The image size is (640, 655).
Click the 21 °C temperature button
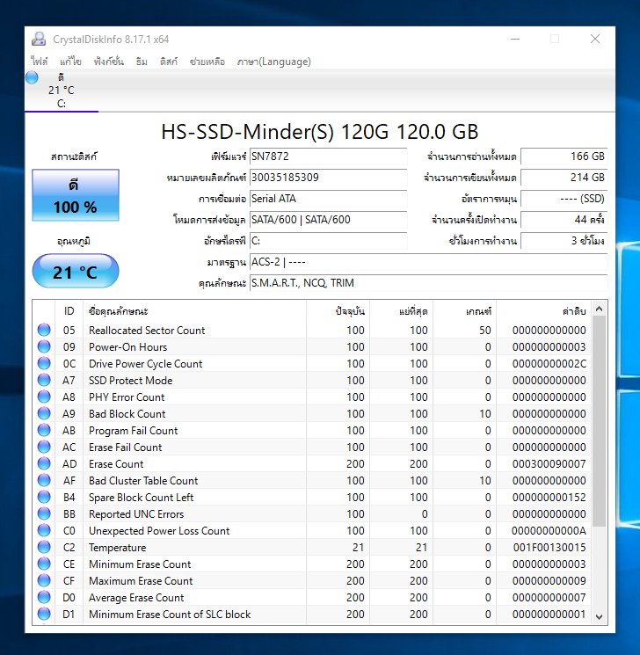click(75, 272)
